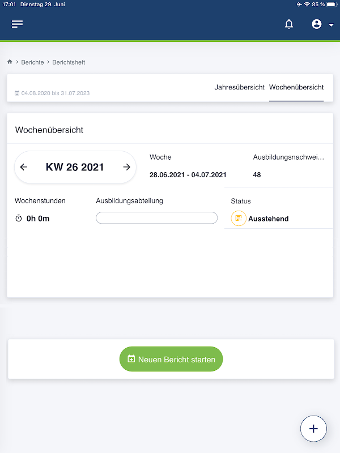The width and height of the screenshot is (340, 453).
Task: Select the Wochenübersicht tab
Action: click(296, 87)
